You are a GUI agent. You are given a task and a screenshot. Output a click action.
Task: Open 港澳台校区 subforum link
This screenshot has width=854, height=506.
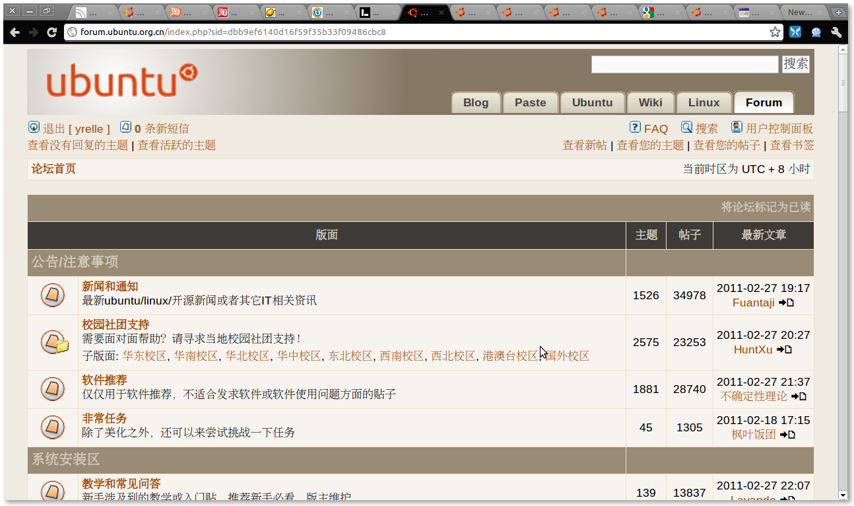[510, 356]
